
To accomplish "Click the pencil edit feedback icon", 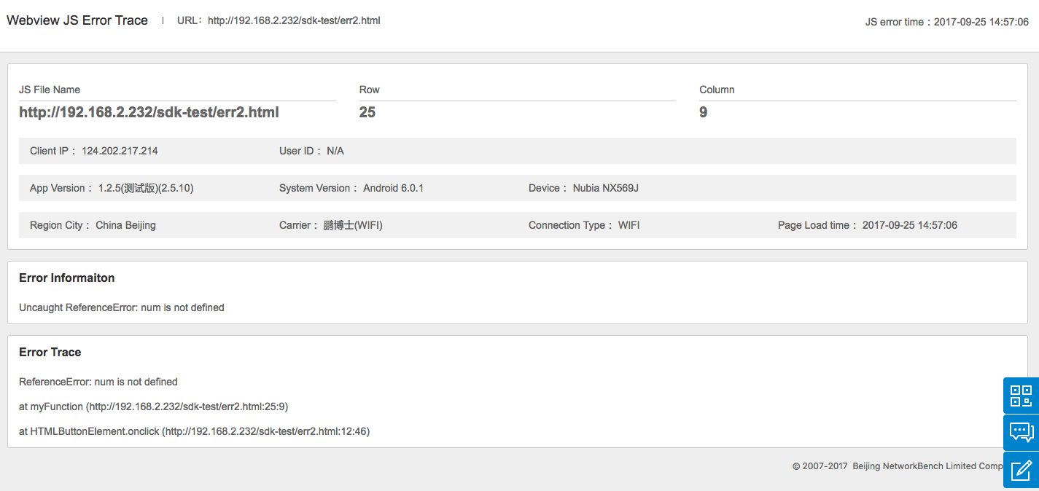I will [x=1021, y=470].
